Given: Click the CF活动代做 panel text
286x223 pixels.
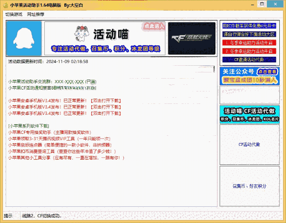Looking at the screenshot, I should point(249,144).
